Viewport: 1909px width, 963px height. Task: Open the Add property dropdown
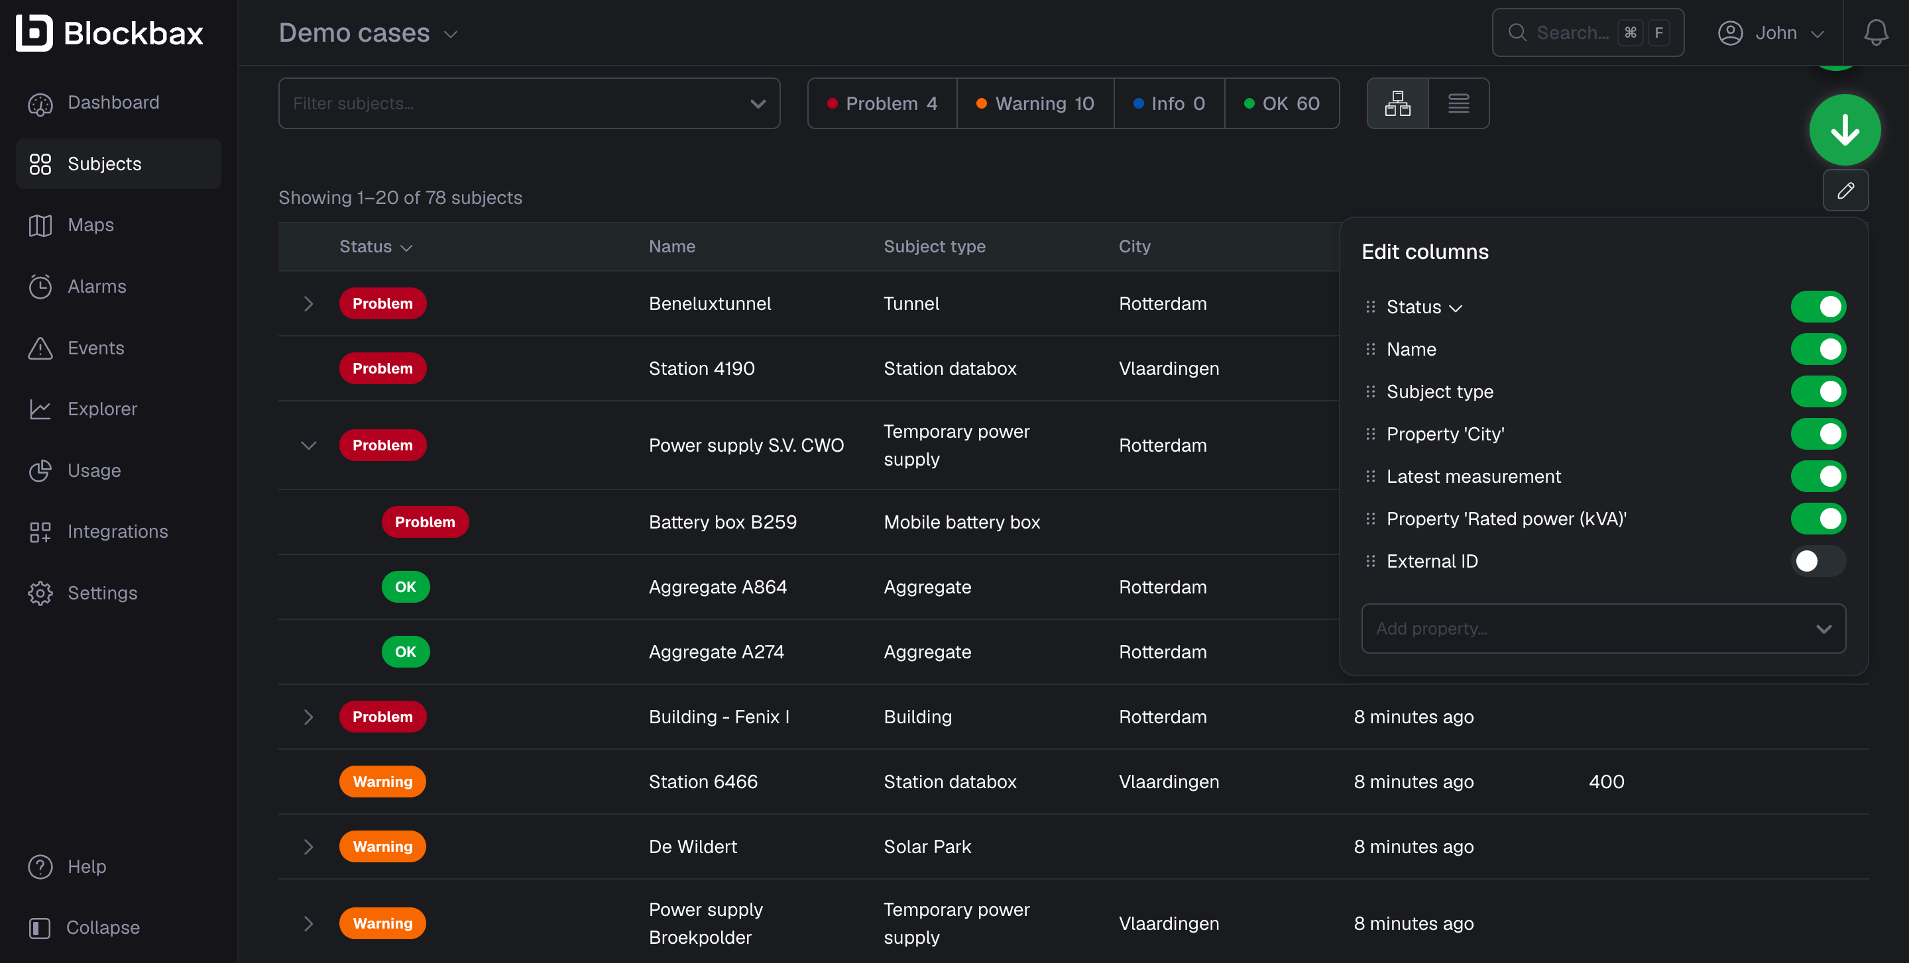click(x=1603, y=629)
